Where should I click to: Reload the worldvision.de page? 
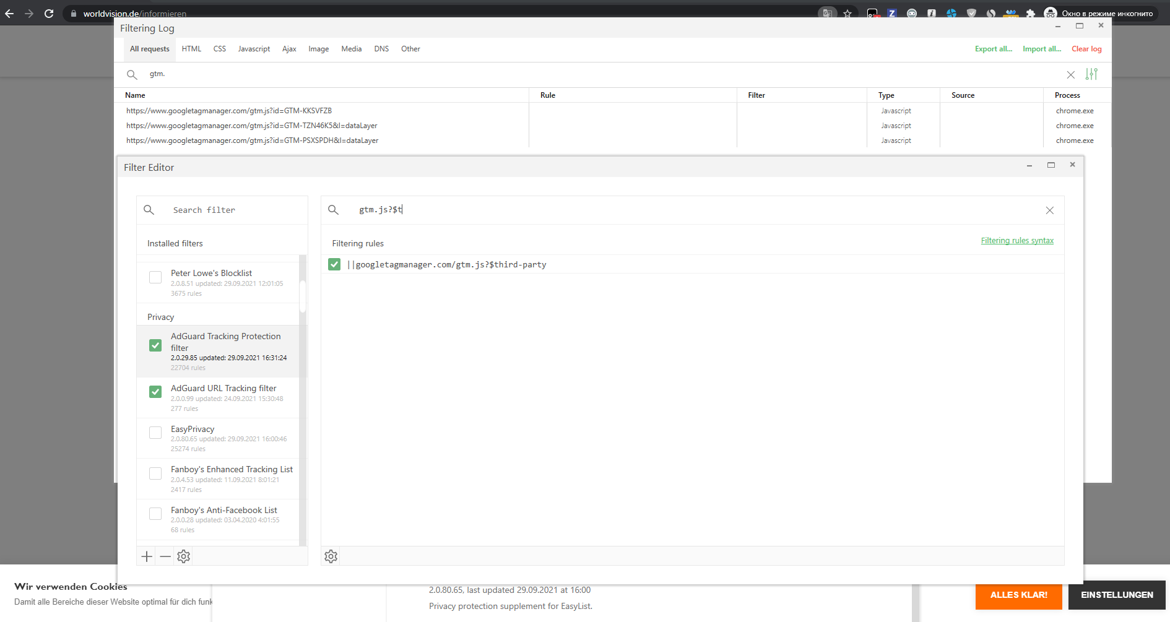click(x=48, y=13)
